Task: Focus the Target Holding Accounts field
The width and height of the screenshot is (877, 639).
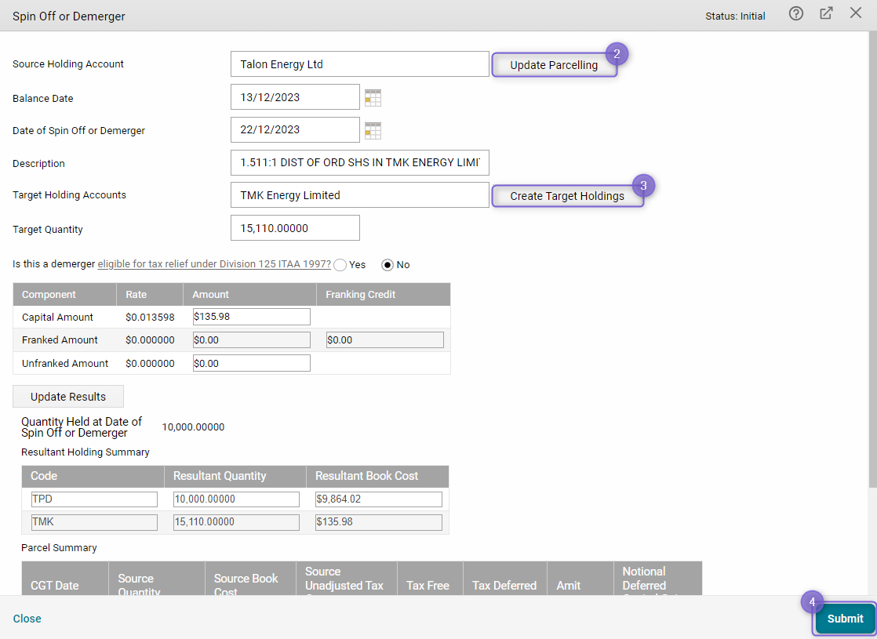Action: pyautogui.click(x=359, y=195)
